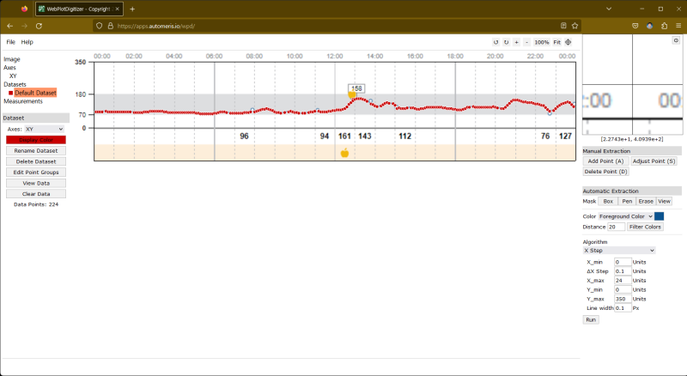Activate Adjust Point (S) mode
The image size is (687, 376).
pos(654,161)
